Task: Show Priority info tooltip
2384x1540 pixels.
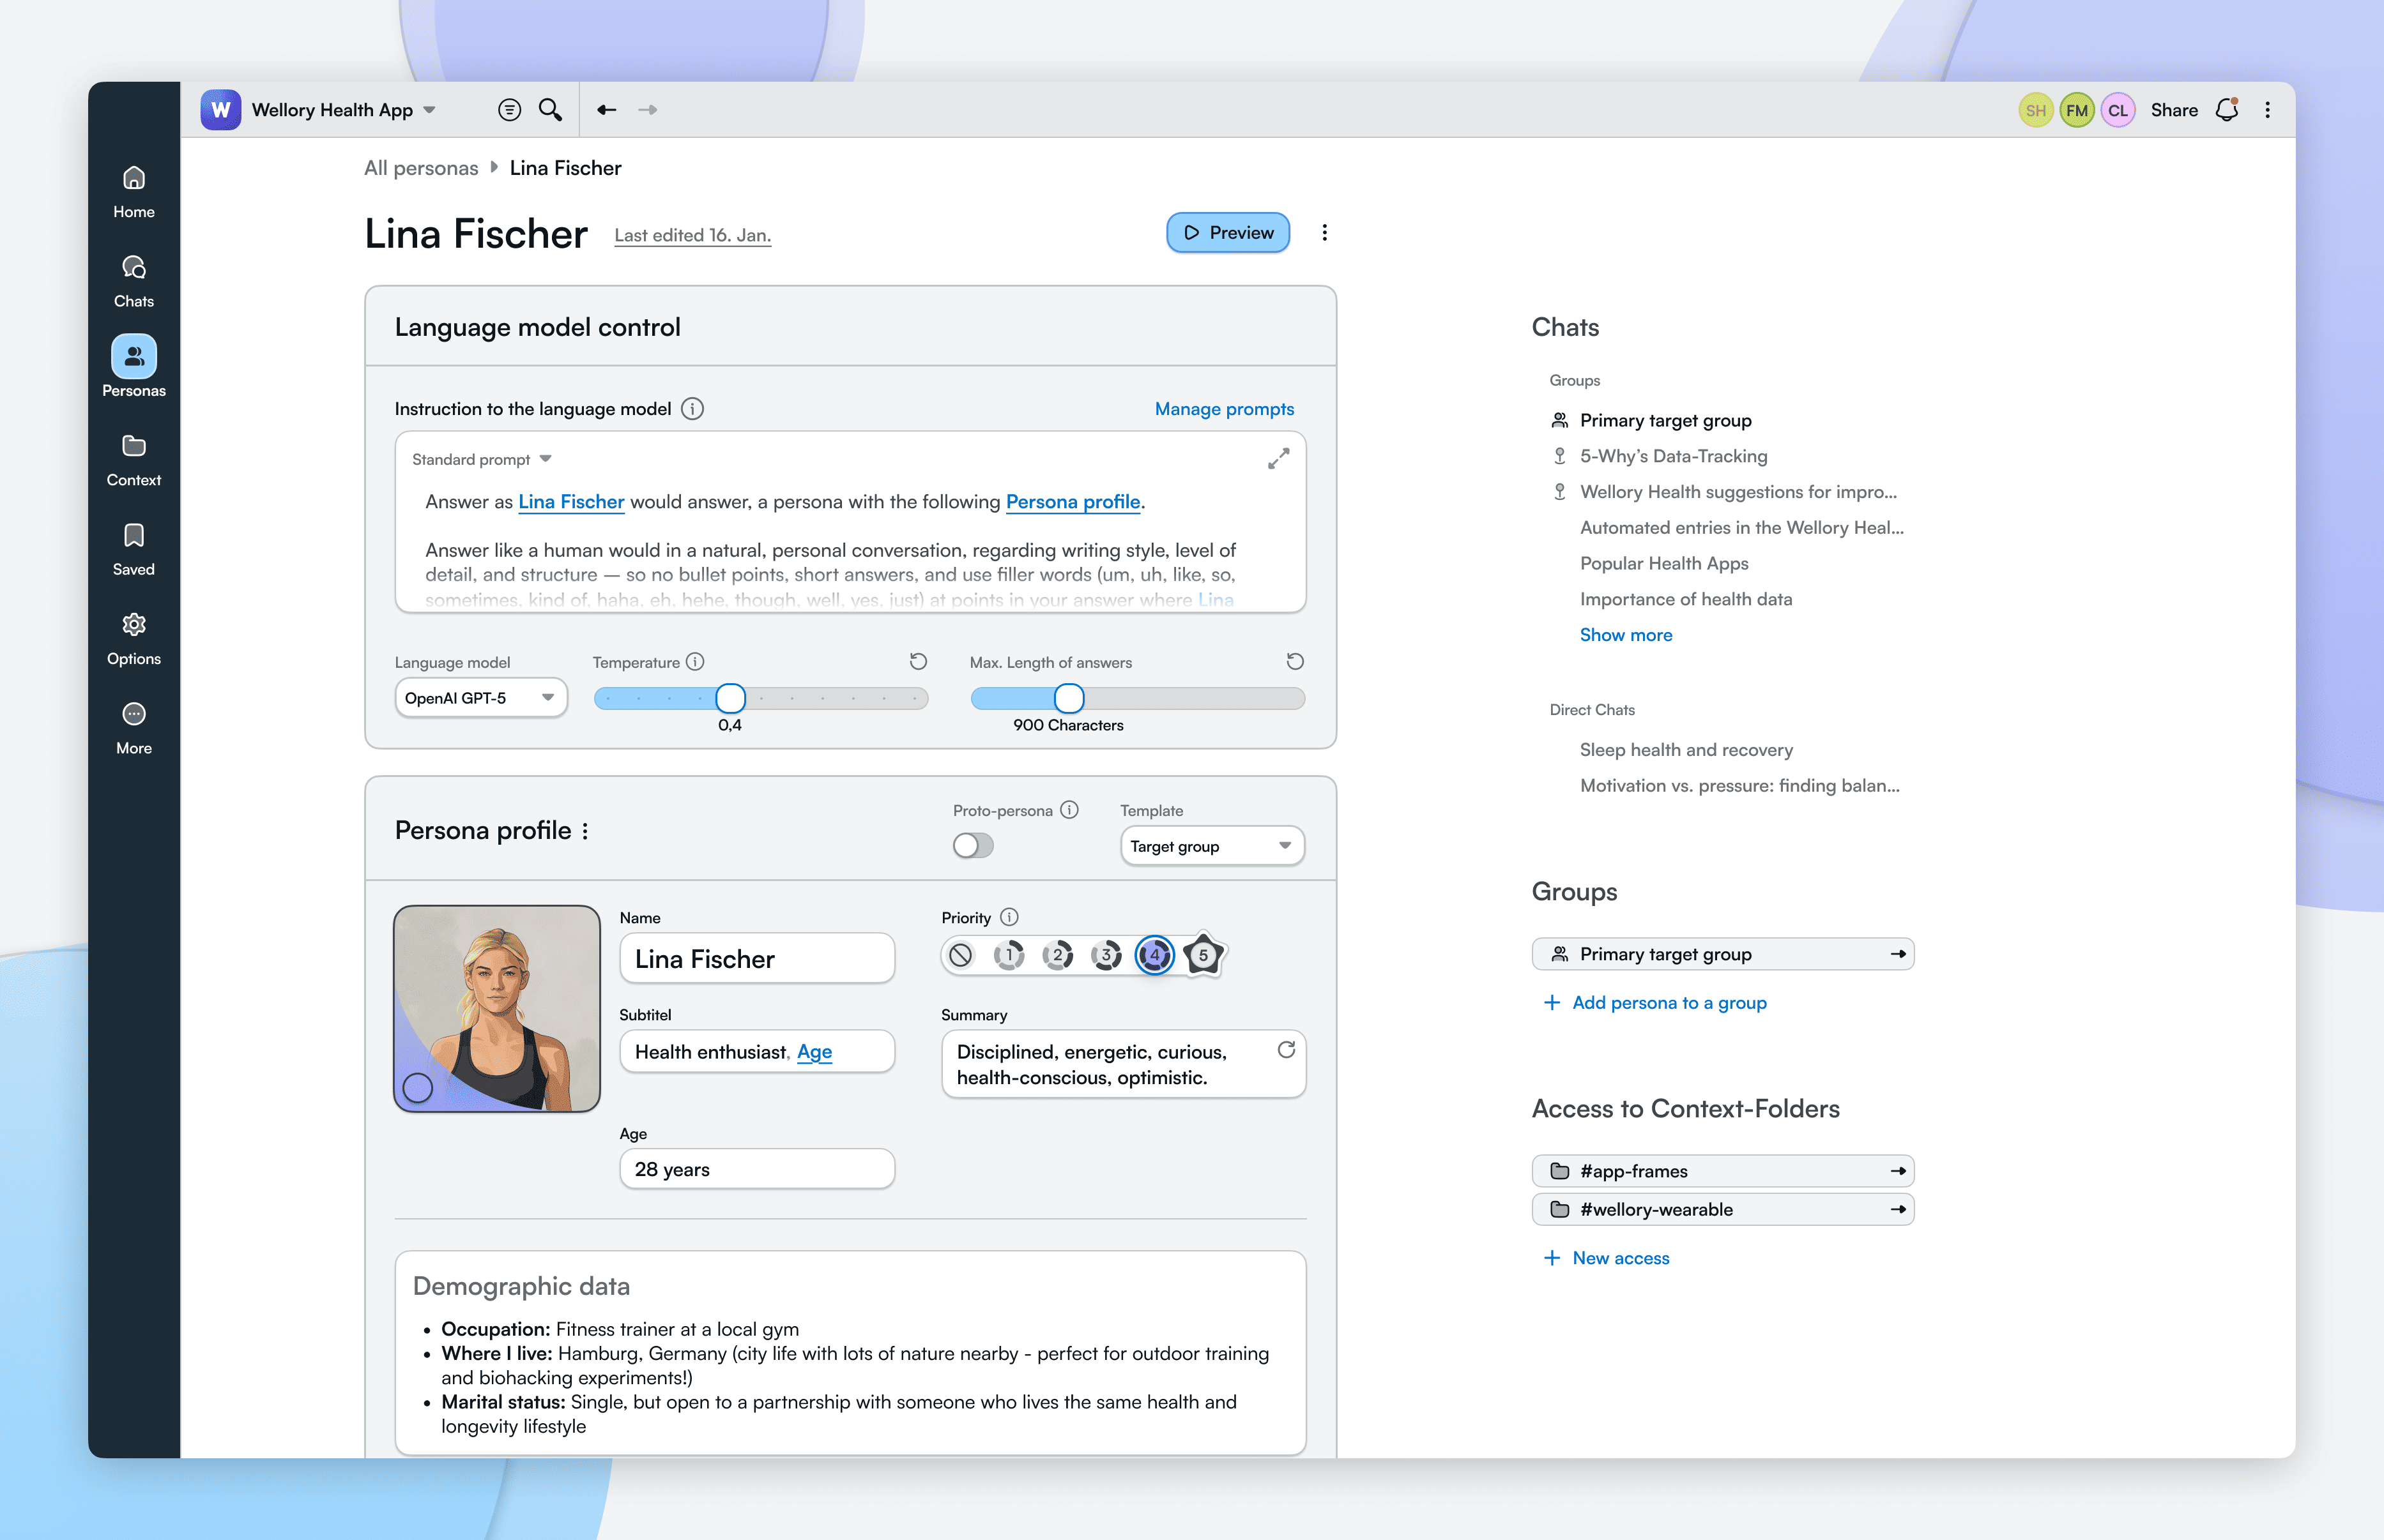Action: [1009, 917]
